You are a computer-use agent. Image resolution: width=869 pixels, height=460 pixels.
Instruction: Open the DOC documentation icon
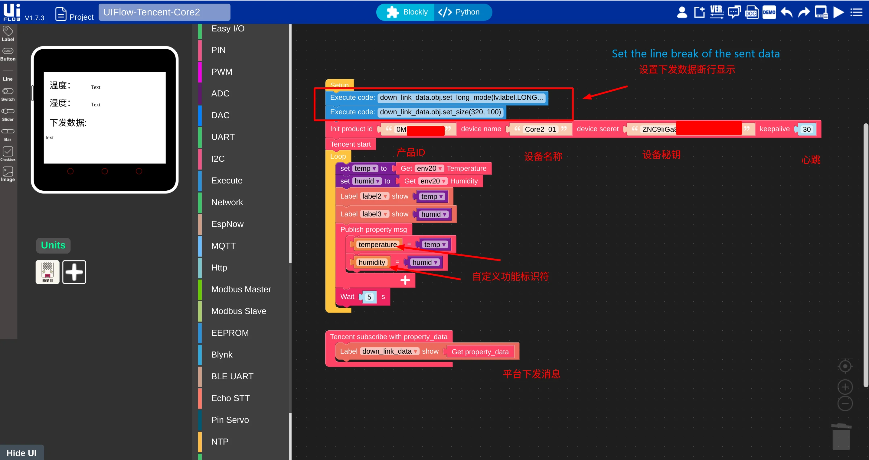point(751,12)
